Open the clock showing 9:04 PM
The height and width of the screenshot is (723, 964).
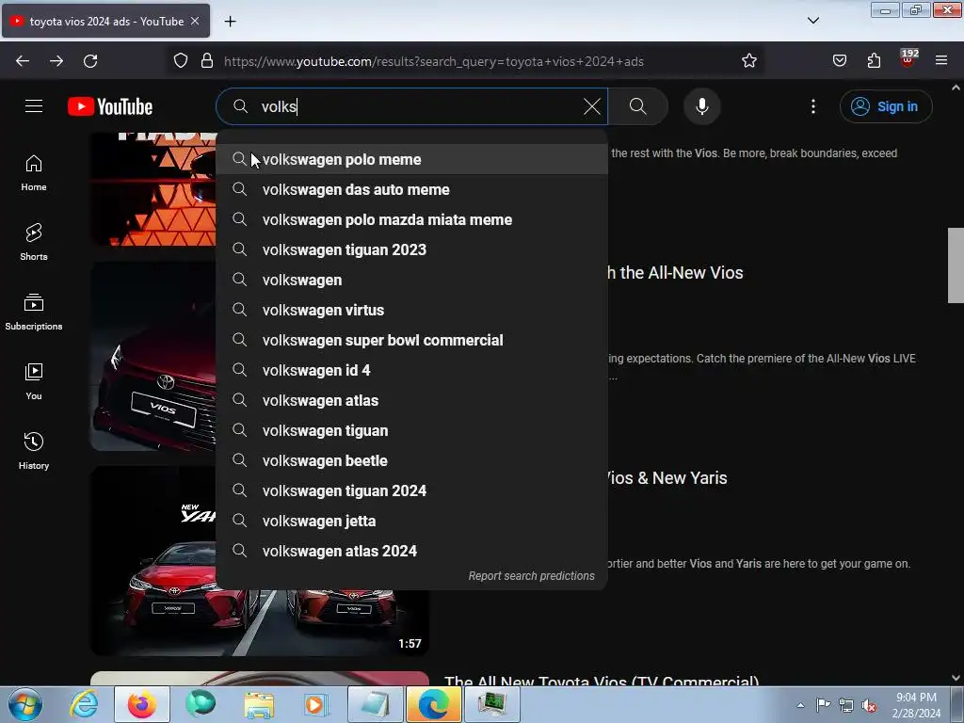point(916,705)
